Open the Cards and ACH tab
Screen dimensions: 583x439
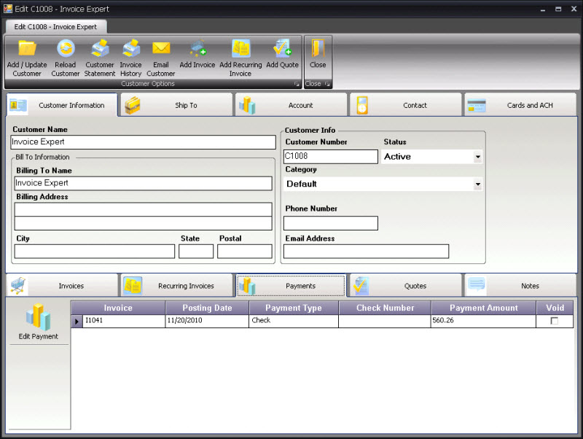pos(520,105)
